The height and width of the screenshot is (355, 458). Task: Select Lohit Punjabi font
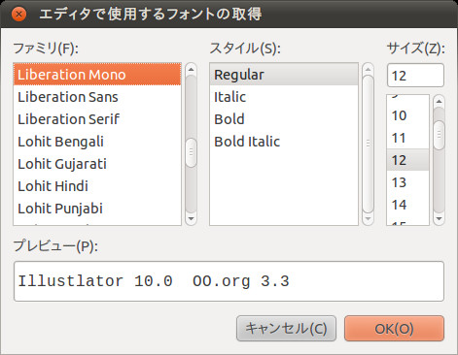pos(97,209)
